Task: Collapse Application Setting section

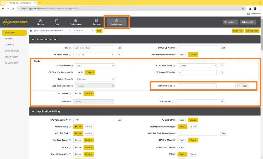Action: point(33,112)
